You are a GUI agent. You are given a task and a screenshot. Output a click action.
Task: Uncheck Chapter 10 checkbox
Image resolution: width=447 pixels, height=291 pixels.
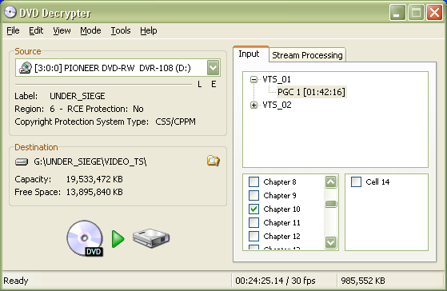[x=253, y=209]
